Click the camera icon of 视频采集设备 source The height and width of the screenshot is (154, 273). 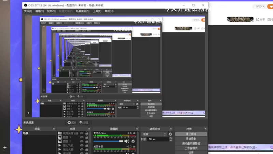[x=60, y=133]
